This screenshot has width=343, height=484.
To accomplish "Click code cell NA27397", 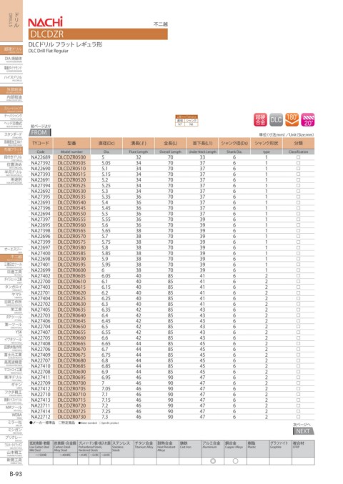I will coord(41,219).
